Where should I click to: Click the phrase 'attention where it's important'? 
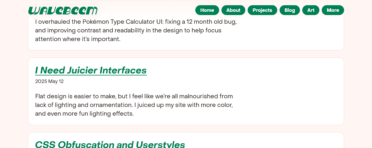(78, 39)
